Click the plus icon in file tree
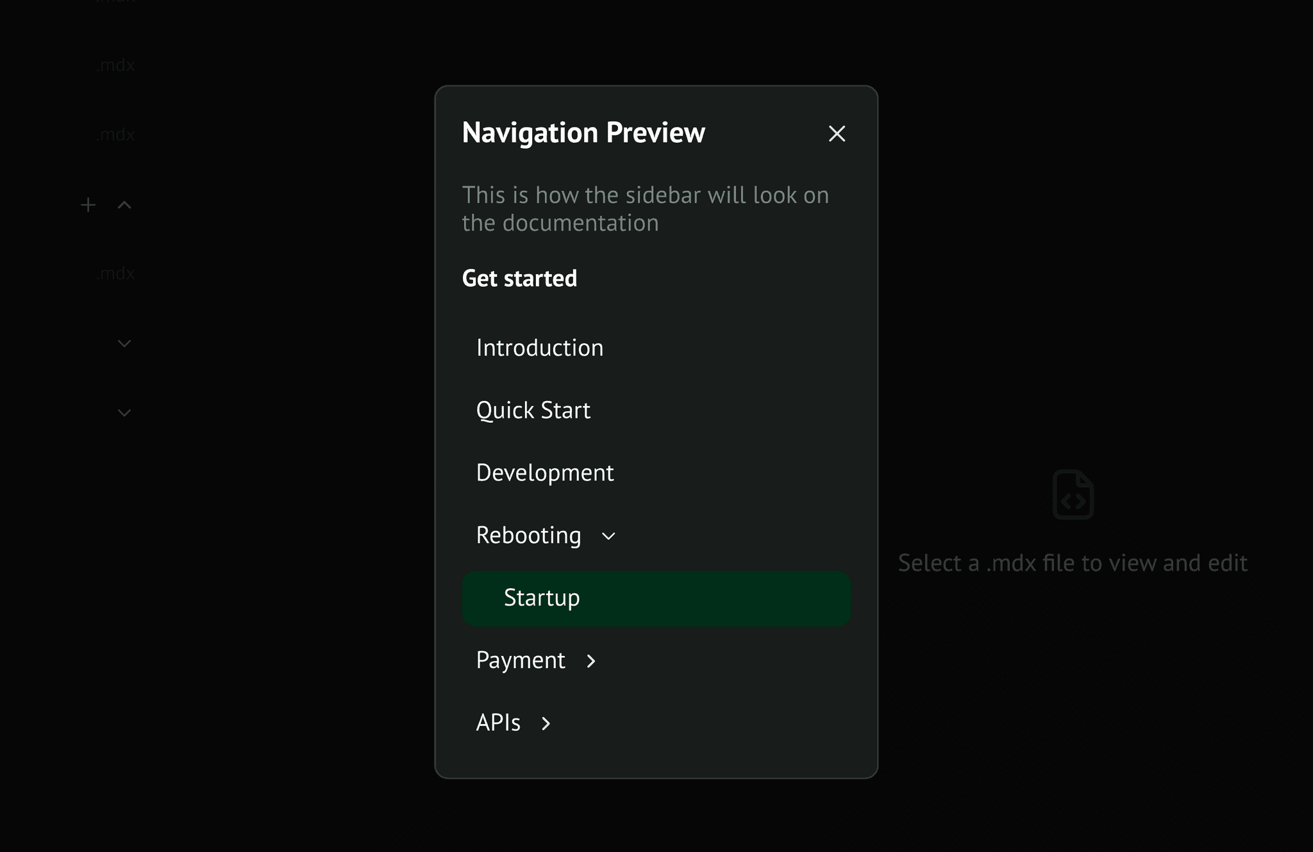This screenshot has height=852, width=1313. [x=88, y=205]
